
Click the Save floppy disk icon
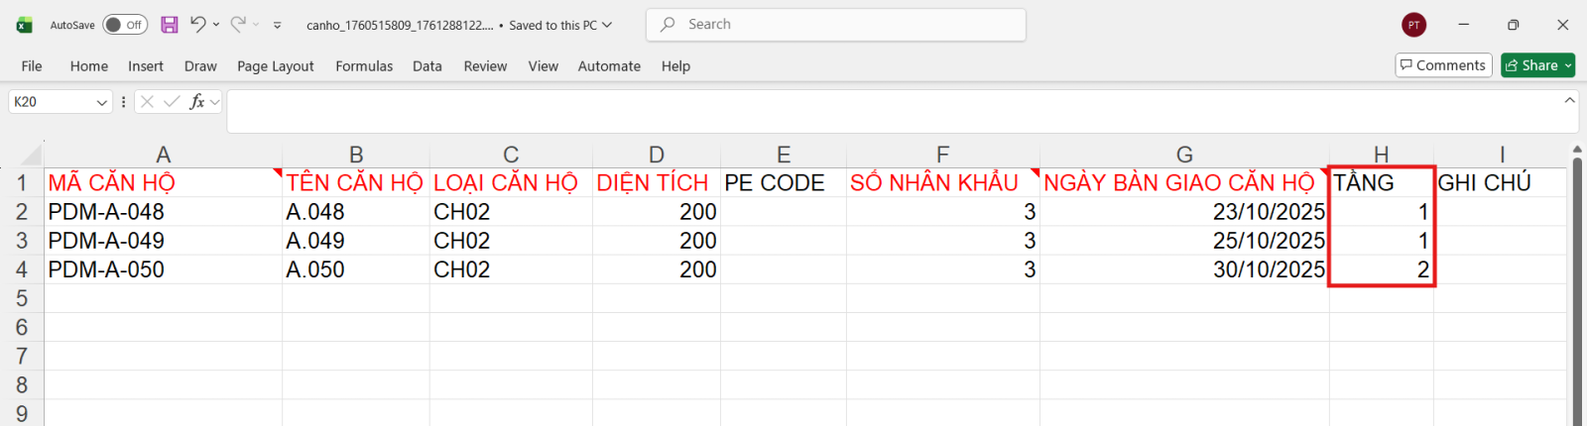tap(170, 25)
